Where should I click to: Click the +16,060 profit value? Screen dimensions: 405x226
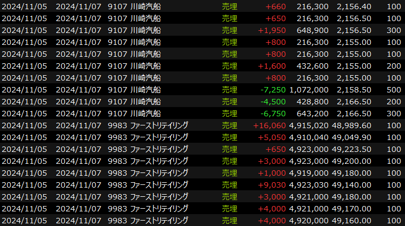270,125
